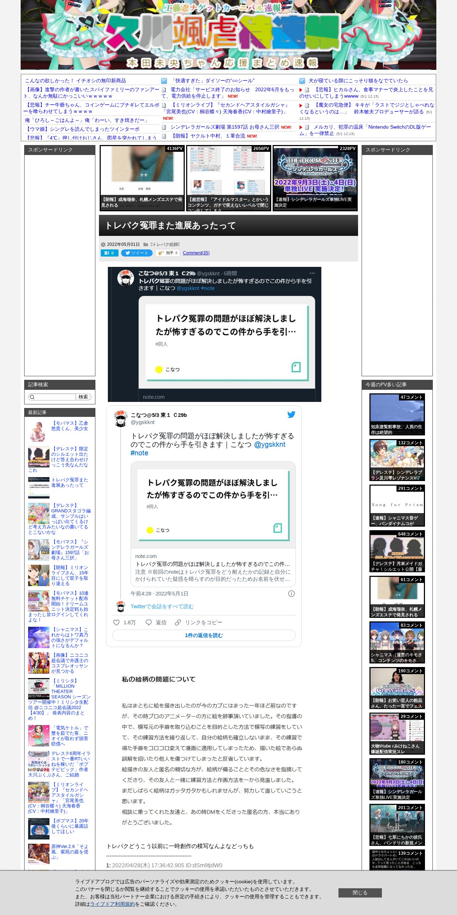Viewport: 457px width, 915px height.
Task: Open シャニマス トワ真乃 sidebar link
Action: coord(70,637)
